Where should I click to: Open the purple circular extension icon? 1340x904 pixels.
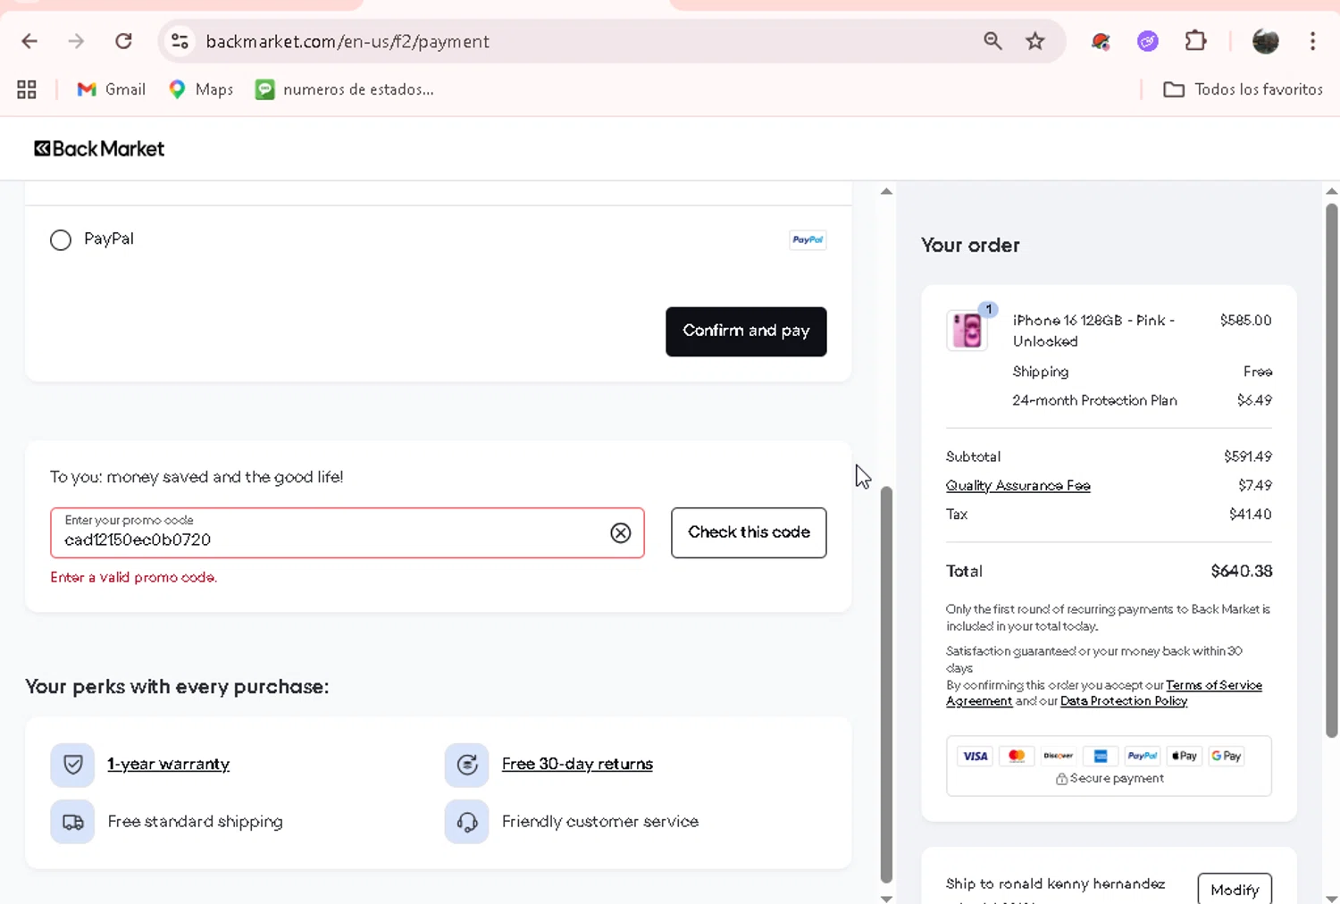pos(1148,41)
